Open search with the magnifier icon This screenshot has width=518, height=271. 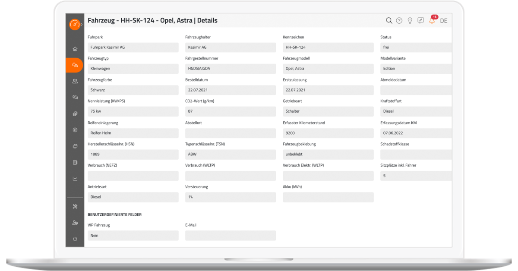(389, 21)
